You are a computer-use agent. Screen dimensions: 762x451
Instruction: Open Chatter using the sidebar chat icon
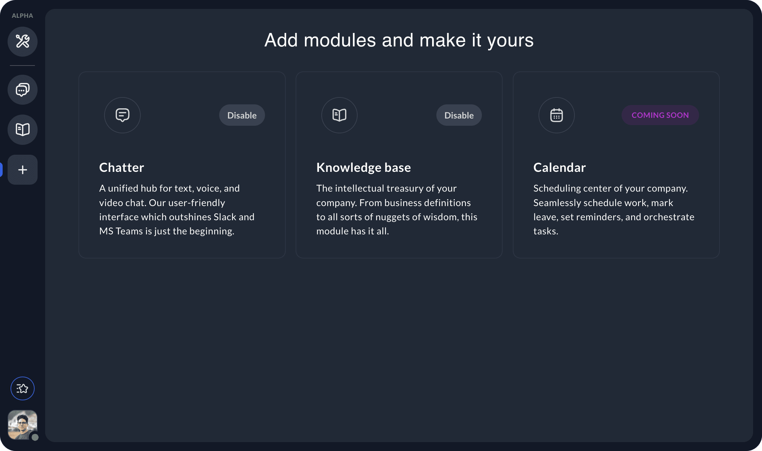(x=22, y=90)
